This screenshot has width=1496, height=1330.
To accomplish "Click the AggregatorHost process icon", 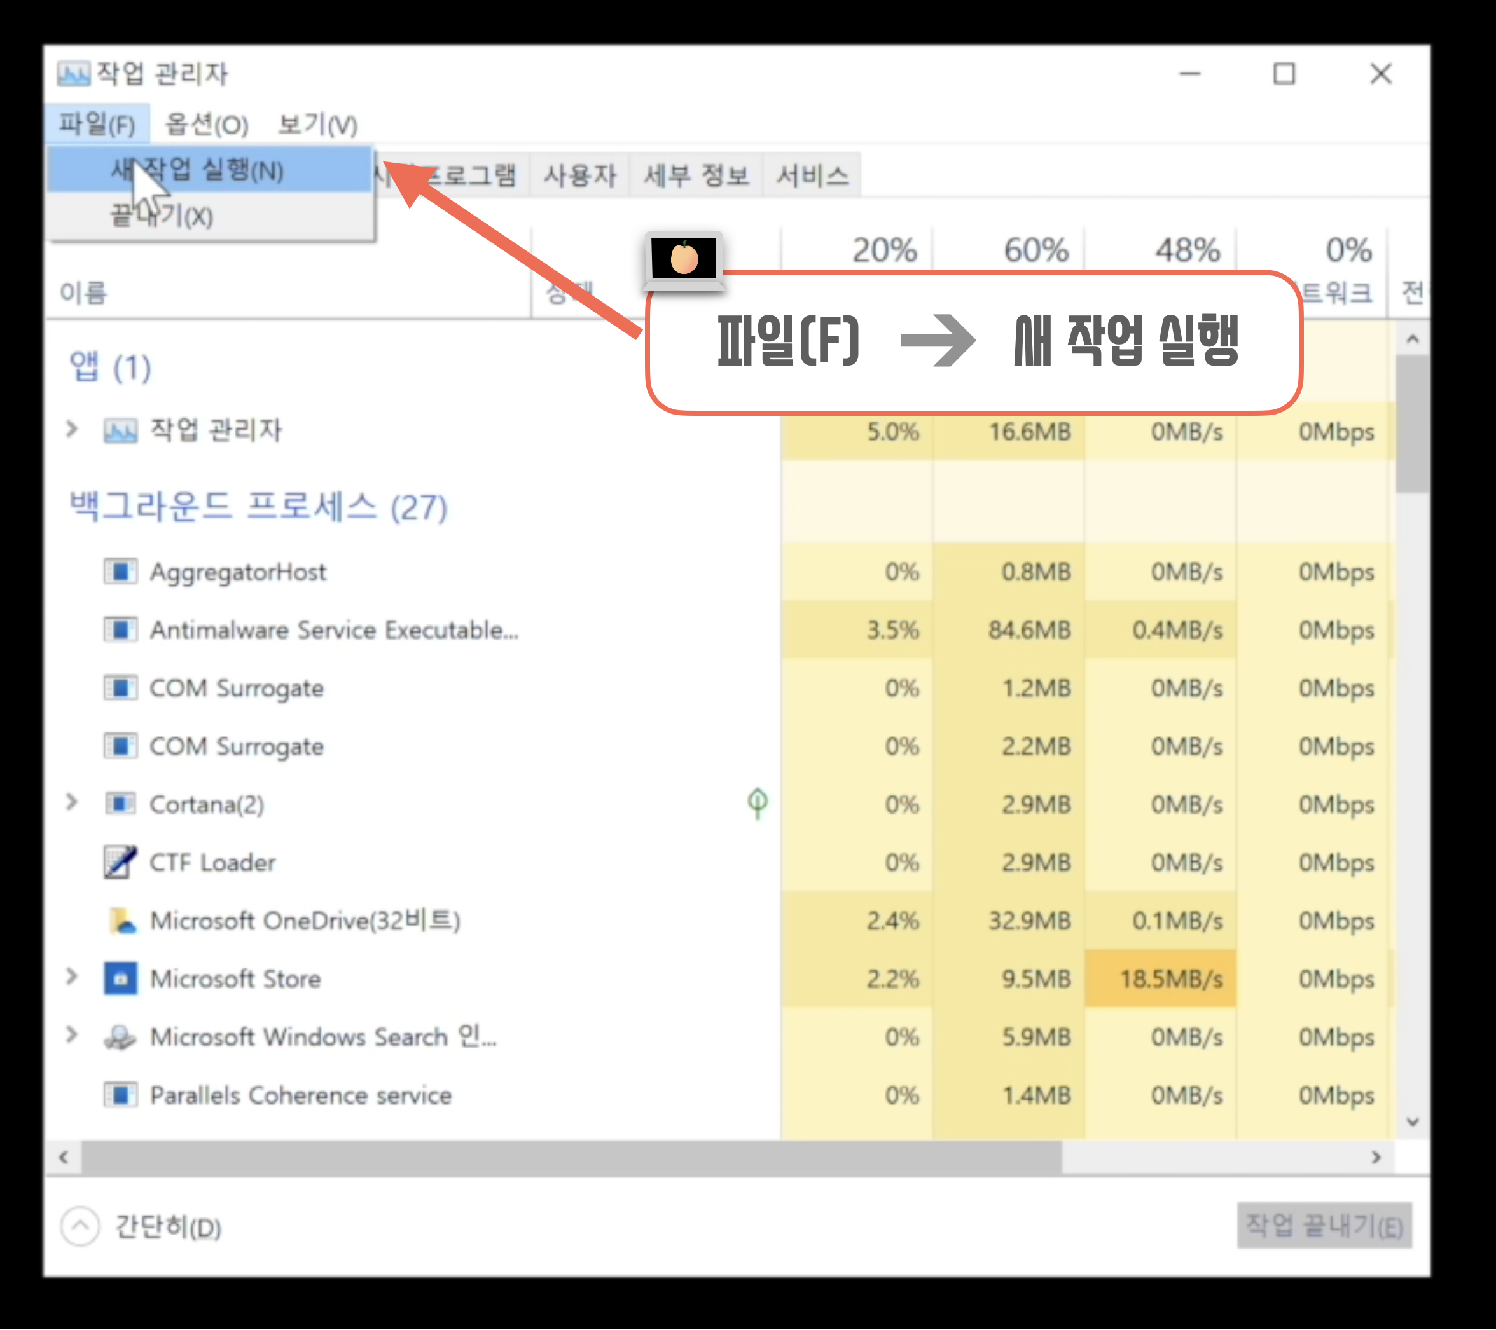I will [x=120, y=571].
